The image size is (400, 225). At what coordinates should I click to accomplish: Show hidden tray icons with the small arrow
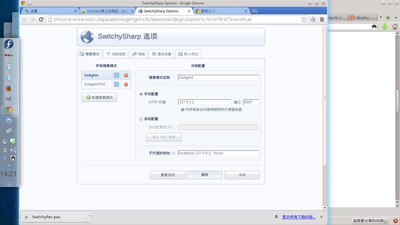point(9,166)
